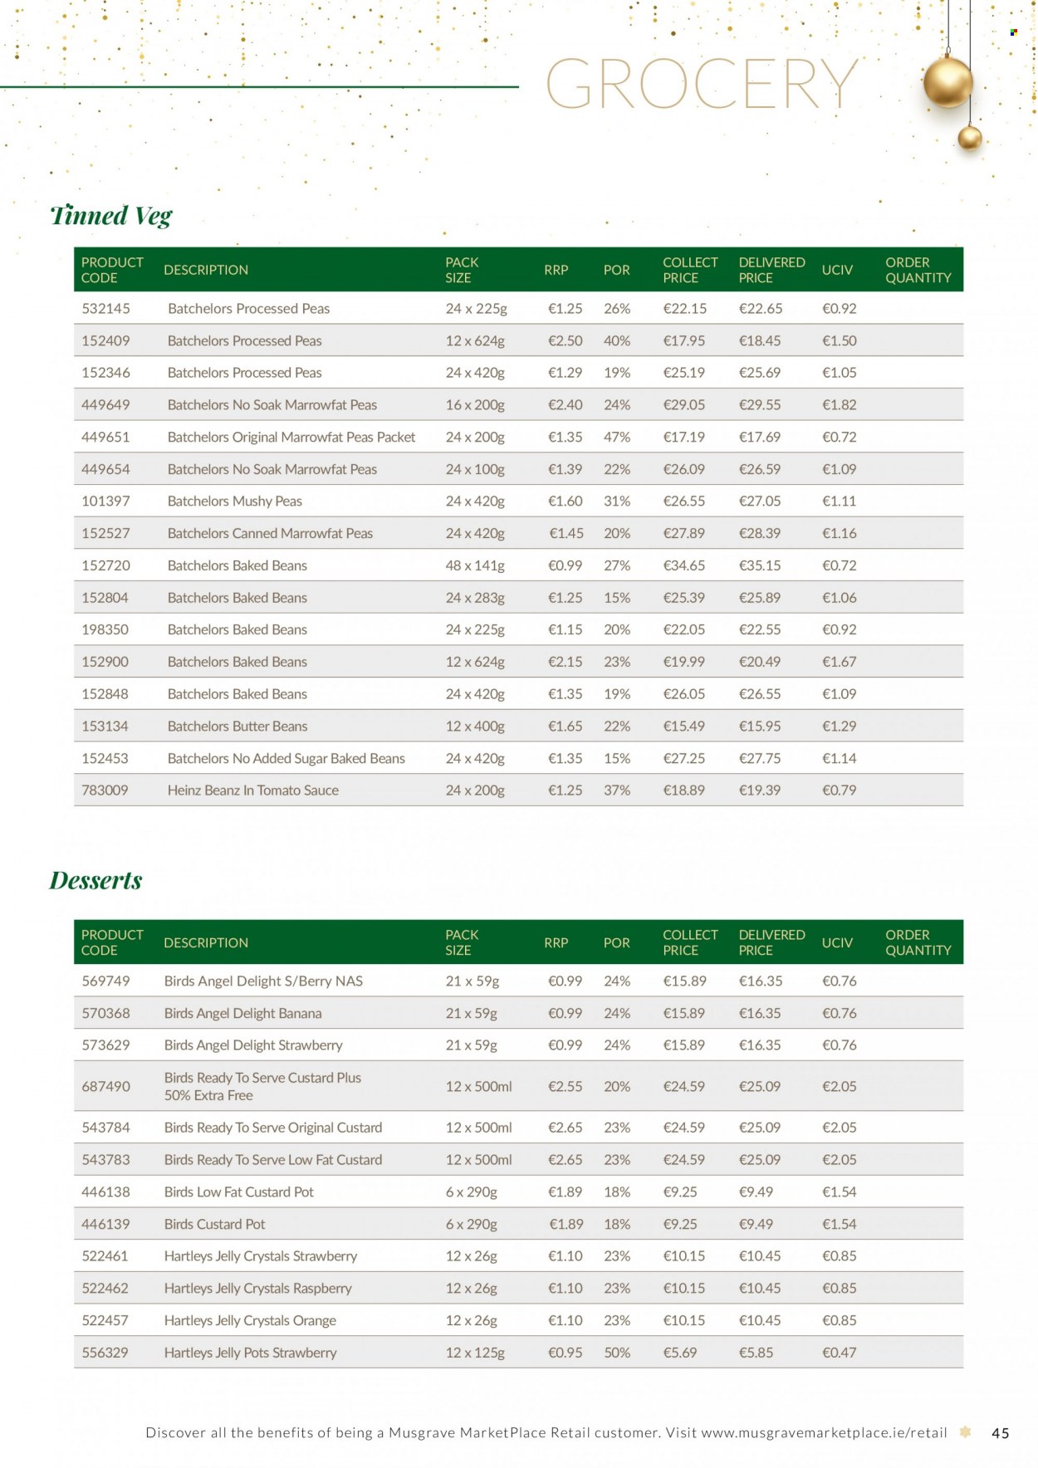Select Birds Ready To Serve Original Custard
Screen dimensions: 1038x1468
[x=273, y=1128]
